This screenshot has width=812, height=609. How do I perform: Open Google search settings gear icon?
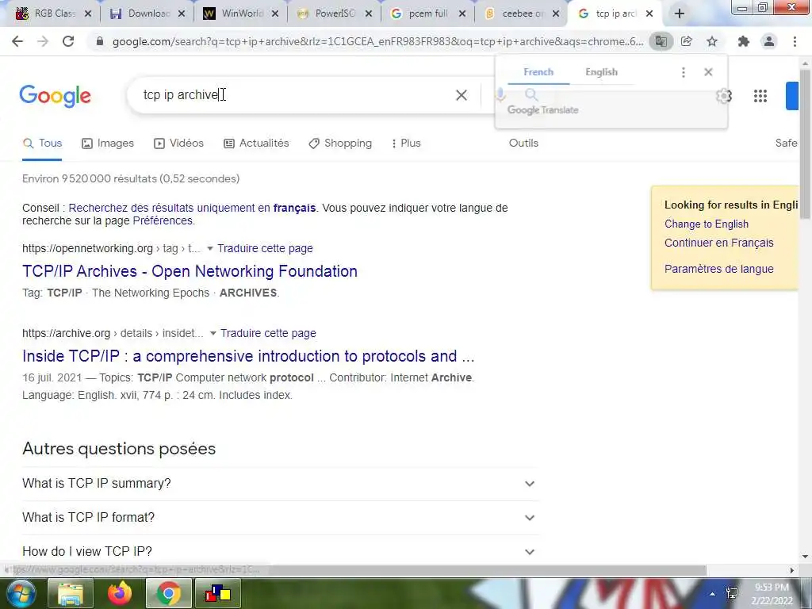click(723, 96)
